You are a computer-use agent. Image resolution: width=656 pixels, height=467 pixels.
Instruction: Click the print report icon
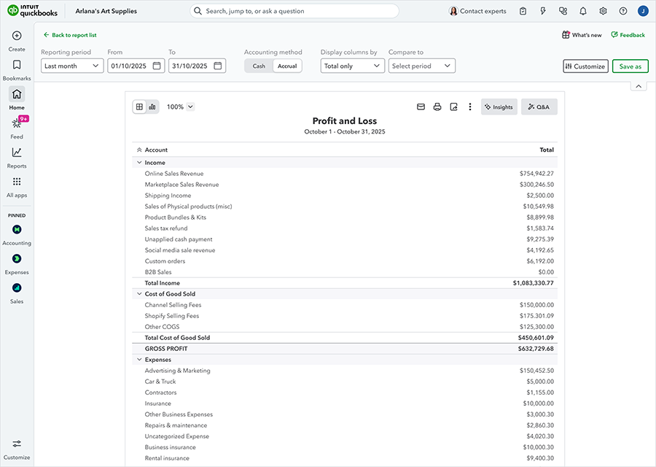pyautogui.click(x=437, y=107)
